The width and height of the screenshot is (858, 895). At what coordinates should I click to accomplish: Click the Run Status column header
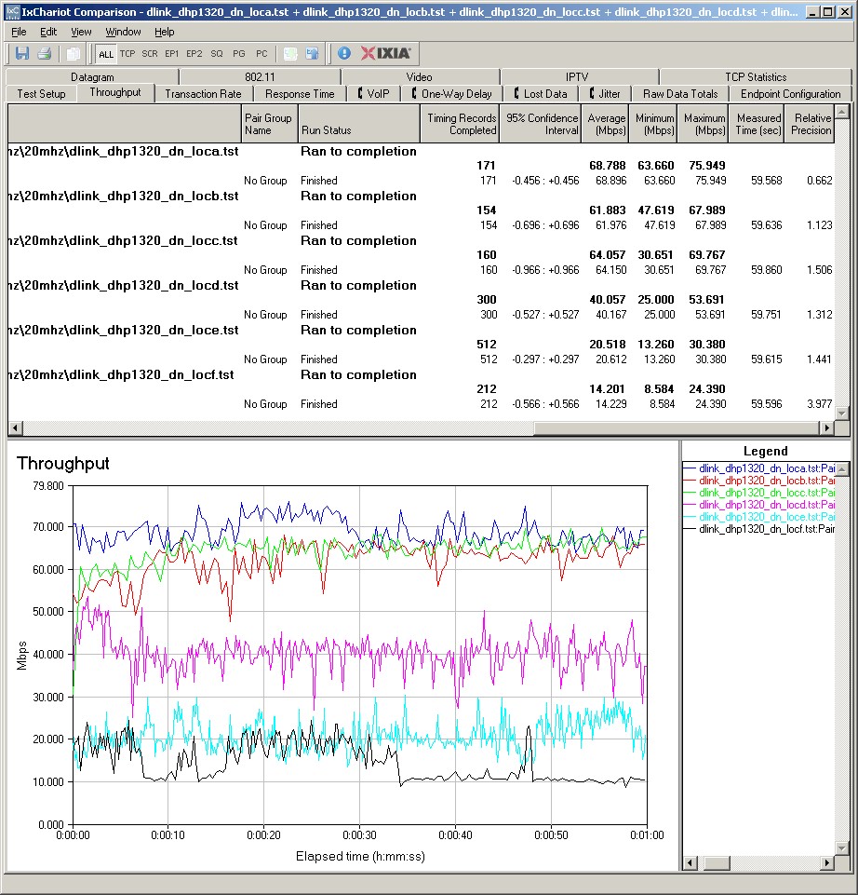coord(359,124)
